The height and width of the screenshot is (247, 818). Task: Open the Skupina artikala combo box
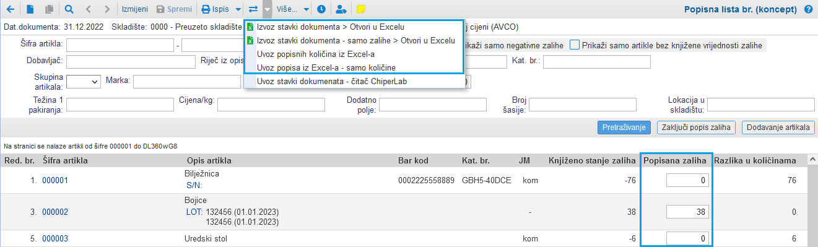(x=84, y=81)
